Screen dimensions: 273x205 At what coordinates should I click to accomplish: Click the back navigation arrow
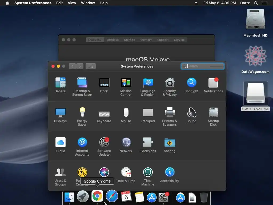tap(72, 66)
